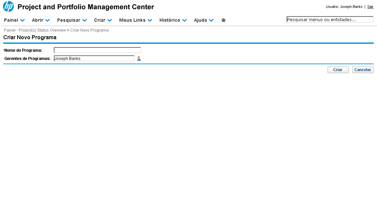377x218 pixels.
Task: Click the Criar Novo Programa breadcrumb text
Action: (89, 30)
